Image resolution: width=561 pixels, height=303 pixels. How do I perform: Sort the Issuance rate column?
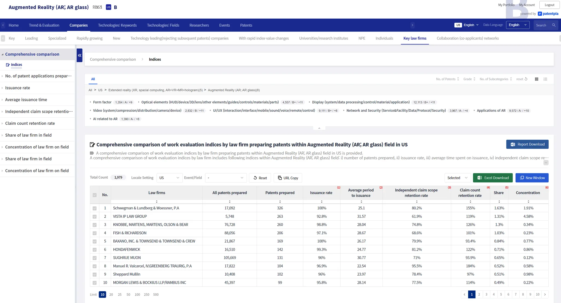point(322,201)
